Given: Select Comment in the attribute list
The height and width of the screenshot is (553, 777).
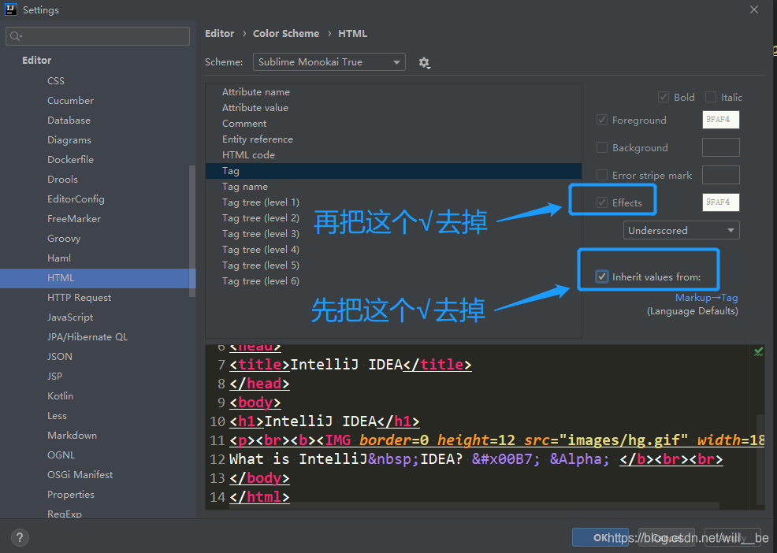Looking at the screenshot, I should click(x=393, y=124).
